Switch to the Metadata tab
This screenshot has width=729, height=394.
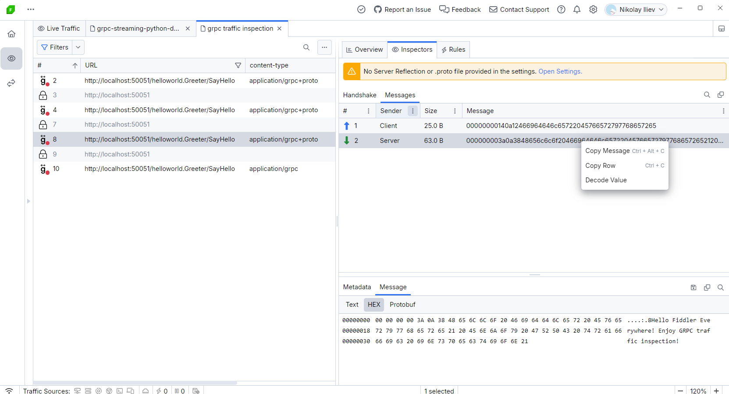pyautogui.click(x=357, y=287)
